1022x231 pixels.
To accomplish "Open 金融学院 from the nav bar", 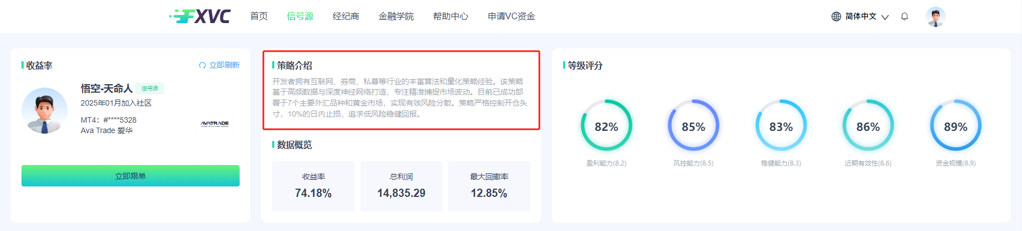I will (396, 16).
